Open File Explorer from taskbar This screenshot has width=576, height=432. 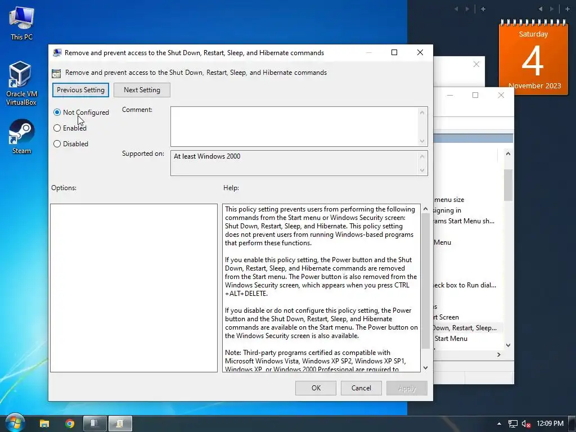44,424
